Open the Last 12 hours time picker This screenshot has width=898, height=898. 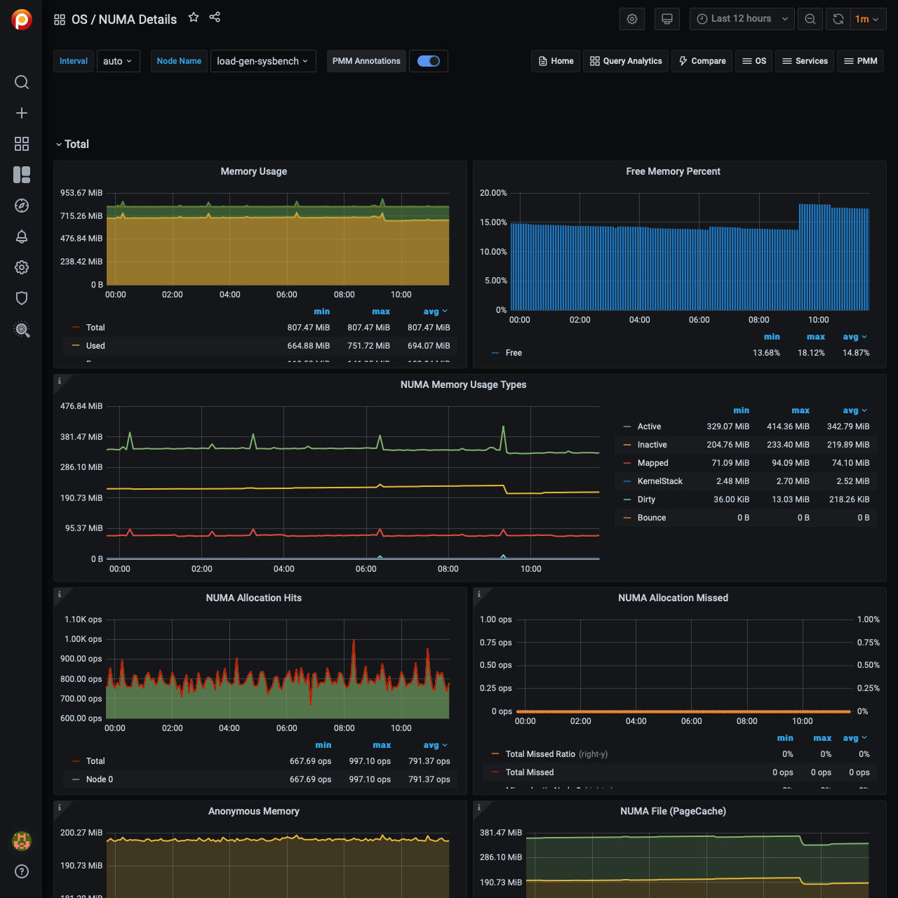coord(742,19)
